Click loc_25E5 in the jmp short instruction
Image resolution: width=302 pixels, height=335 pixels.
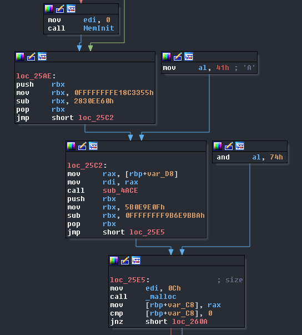[x=147, y=232]
